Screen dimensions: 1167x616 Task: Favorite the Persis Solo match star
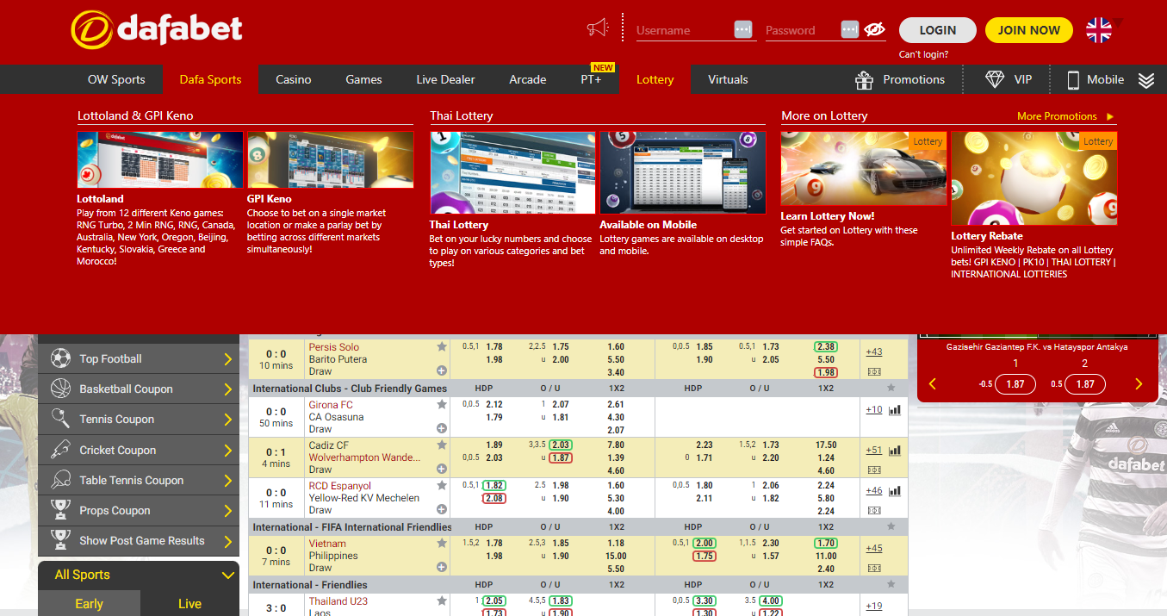442,346
